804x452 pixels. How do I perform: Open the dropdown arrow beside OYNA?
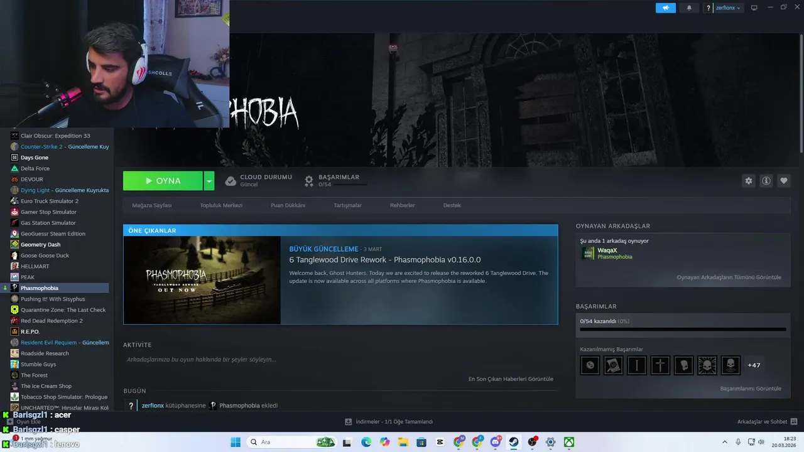(x=209, y=181)
